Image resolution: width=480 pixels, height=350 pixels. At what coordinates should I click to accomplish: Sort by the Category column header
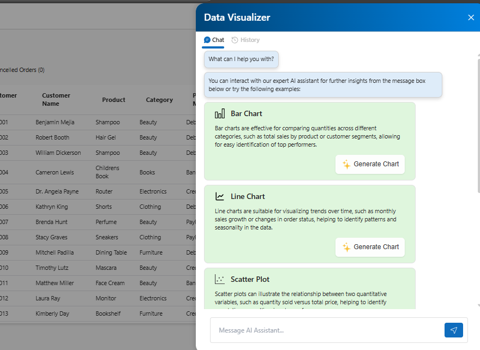159,100
